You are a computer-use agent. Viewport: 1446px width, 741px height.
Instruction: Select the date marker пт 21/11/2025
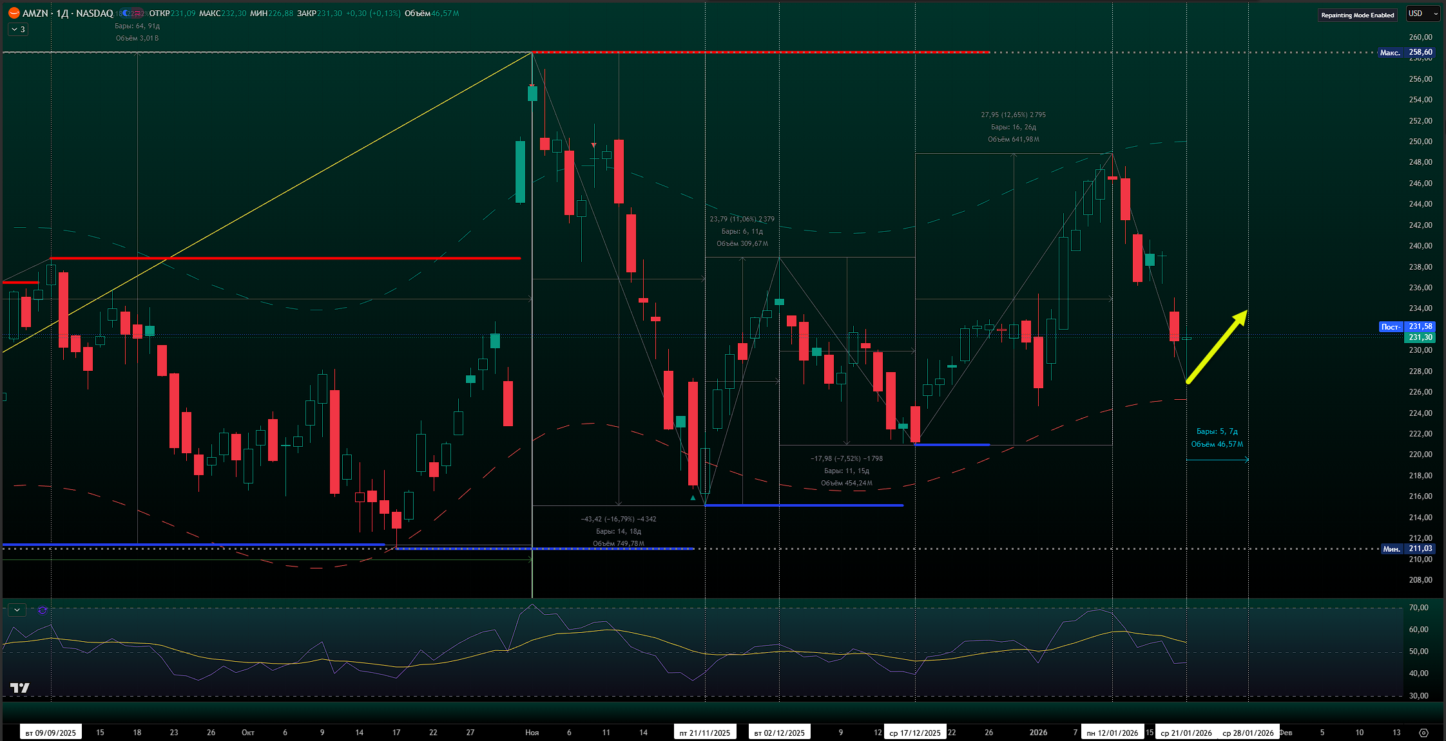(704, 733)
